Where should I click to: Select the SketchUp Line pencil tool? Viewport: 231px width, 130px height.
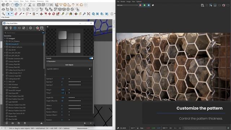[21, 14]
